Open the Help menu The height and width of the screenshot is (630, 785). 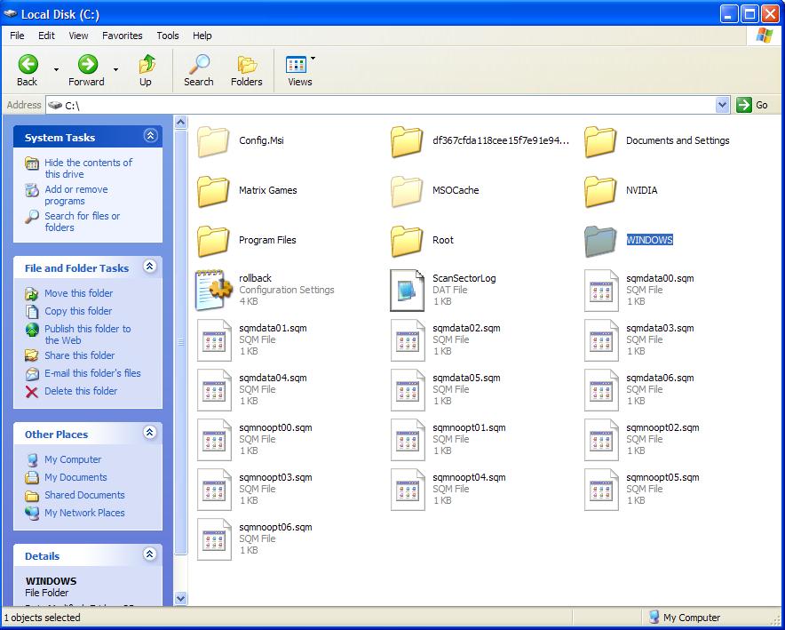click(x=202, y=36)
